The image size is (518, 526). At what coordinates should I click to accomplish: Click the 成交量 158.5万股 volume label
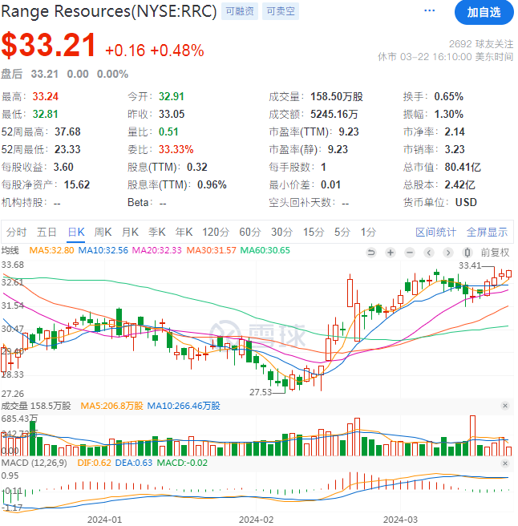[36, 406]
